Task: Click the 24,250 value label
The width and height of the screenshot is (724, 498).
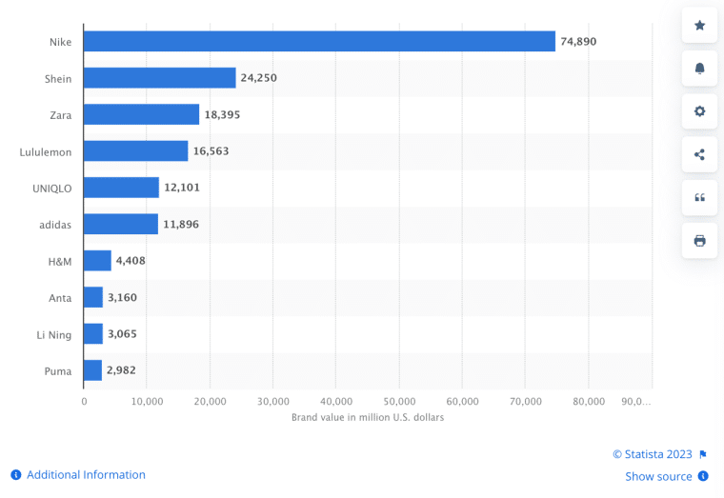Action: coord(258,78)
